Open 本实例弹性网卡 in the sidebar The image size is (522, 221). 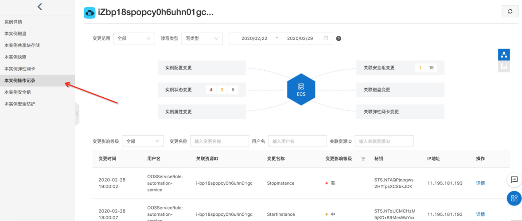point(19,69)
